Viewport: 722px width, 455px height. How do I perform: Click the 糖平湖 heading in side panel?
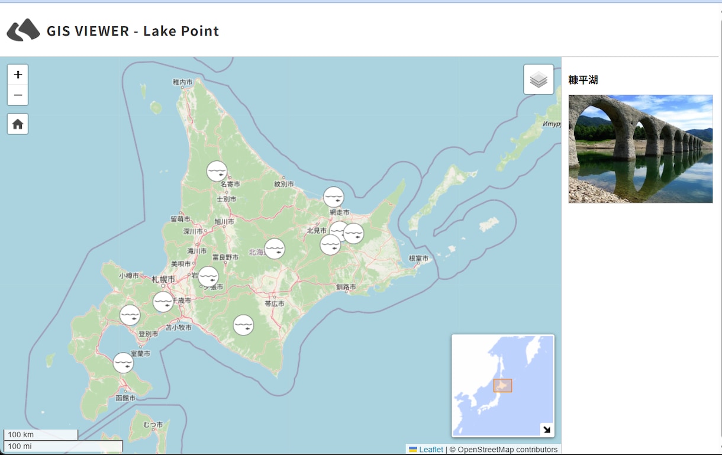tap(583, 80)
